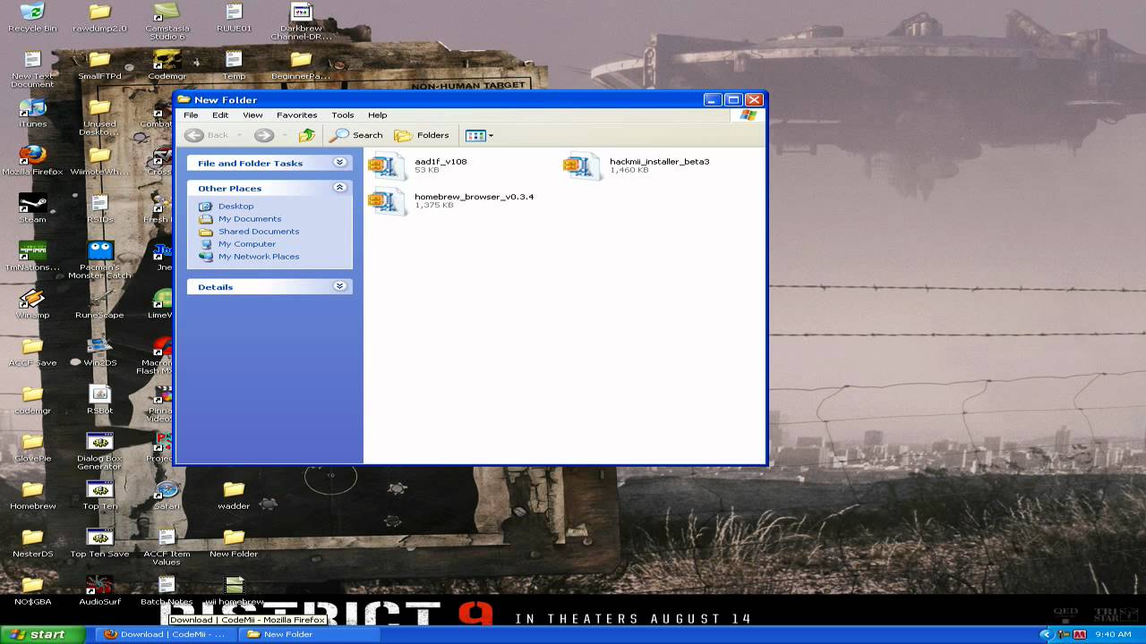This screenshot has height=644, width=1146.
Task: Click the taskbar expand tray arrow
Action: (x=1045, y=634)
